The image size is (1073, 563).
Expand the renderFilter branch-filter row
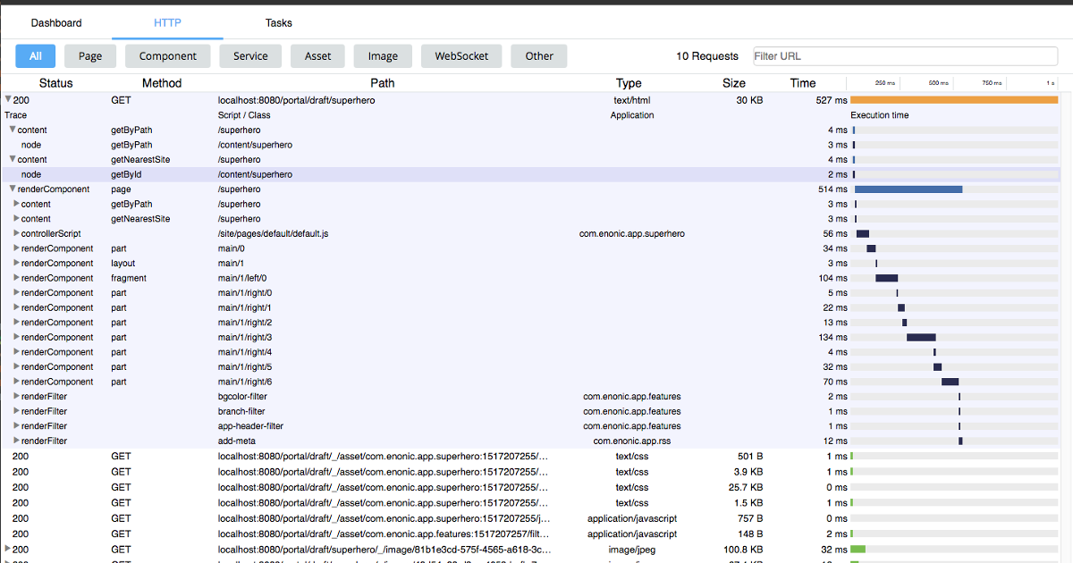16,411
